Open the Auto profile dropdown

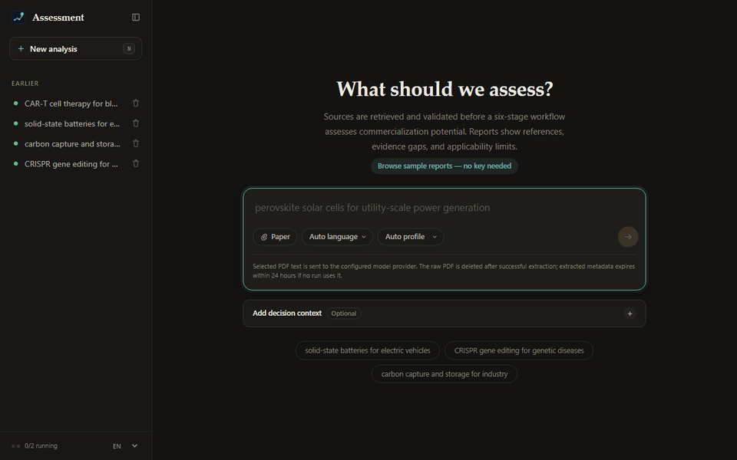(x=411, y=237)
